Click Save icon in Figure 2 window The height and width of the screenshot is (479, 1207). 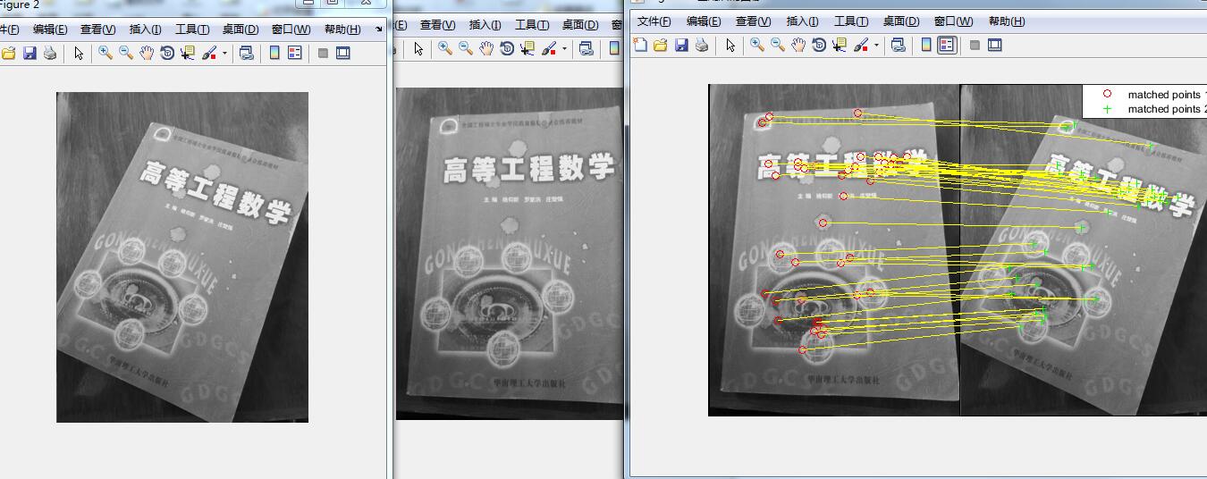coord(30,54)
